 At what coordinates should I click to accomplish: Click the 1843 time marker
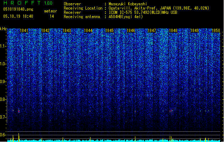click(67, 31)
